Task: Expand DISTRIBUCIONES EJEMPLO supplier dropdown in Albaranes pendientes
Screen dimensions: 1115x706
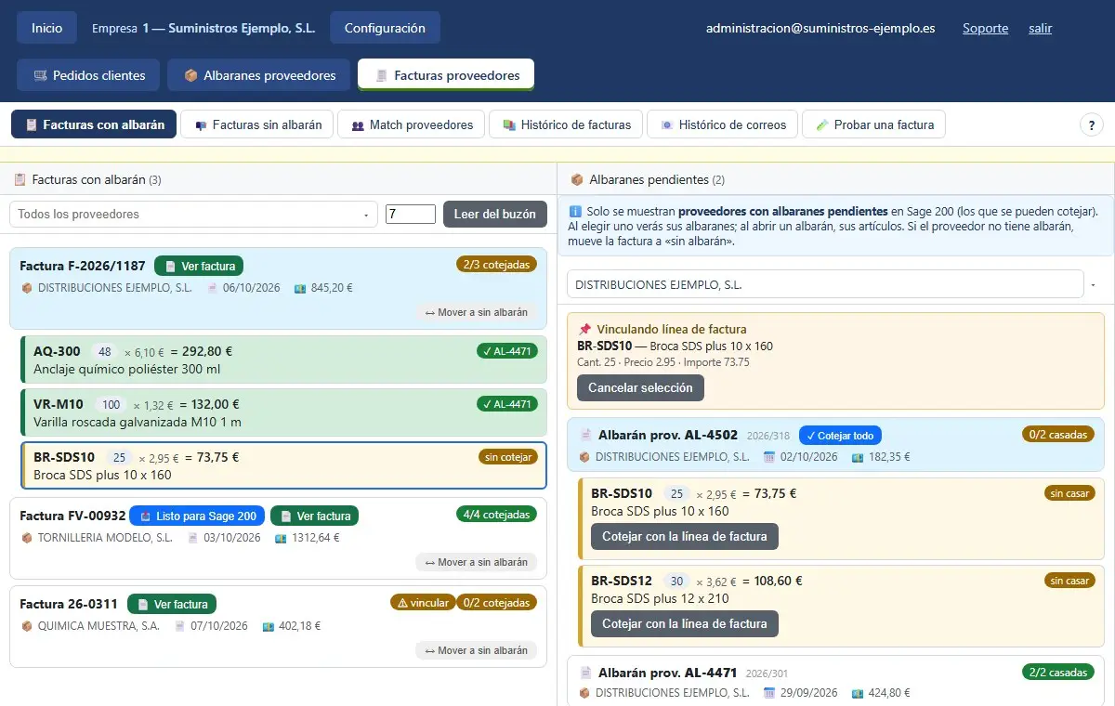Action: click(x=825, y=284)
